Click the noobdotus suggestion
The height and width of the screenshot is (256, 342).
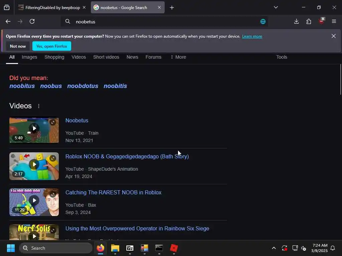(83, 86)
